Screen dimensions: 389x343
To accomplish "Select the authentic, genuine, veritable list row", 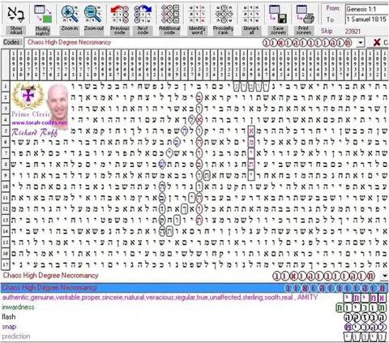I will pos(194,298).
